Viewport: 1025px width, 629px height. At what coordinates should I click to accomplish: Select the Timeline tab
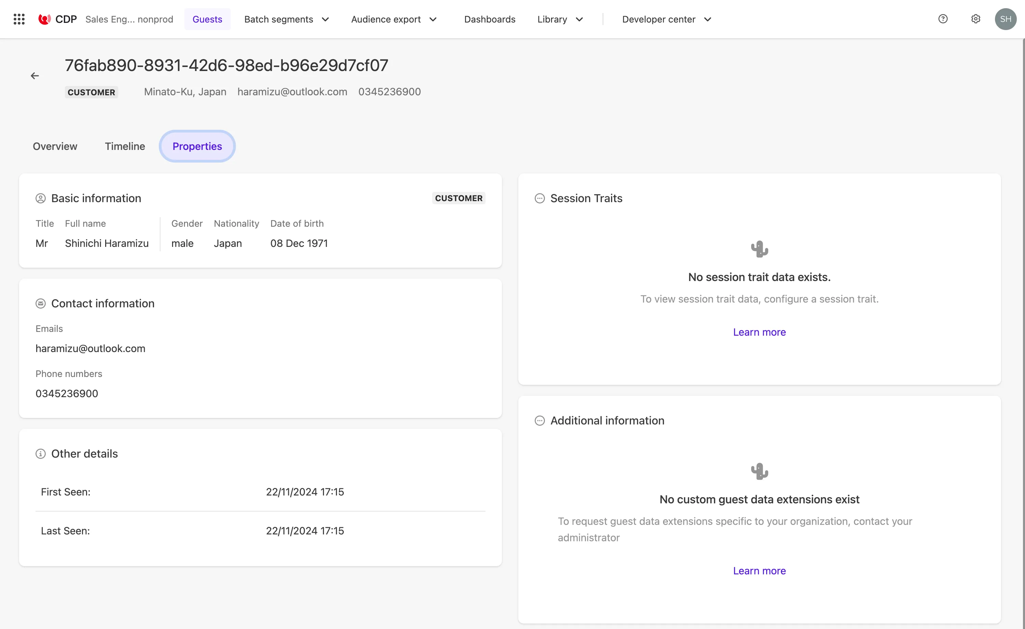pyautogui.click(x=125, y=146)
